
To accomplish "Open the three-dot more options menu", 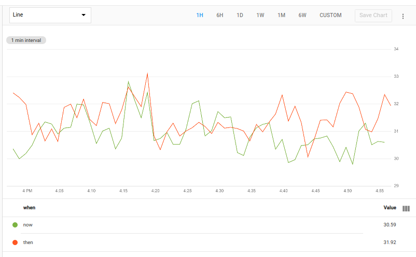I will [403, 16].
